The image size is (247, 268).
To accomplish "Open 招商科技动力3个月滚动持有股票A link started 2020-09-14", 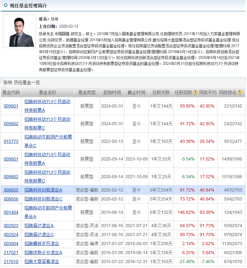I will pyautogui.click(x=47, y=159).
